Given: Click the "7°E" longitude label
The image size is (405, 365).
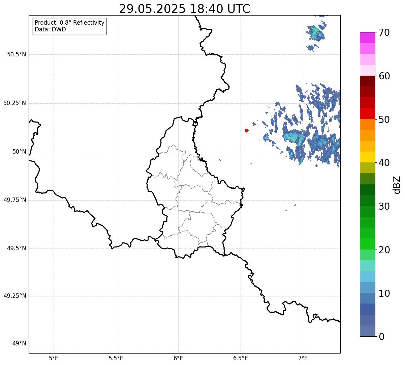Looking at the screenshot, I should coord(303,358).
